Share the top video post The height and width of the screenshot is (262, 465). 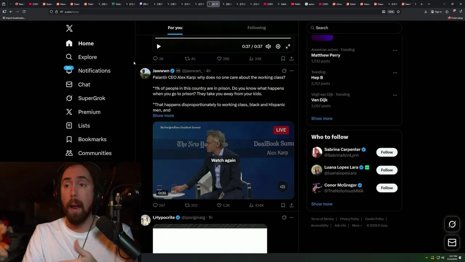click(x=291, y=59)
